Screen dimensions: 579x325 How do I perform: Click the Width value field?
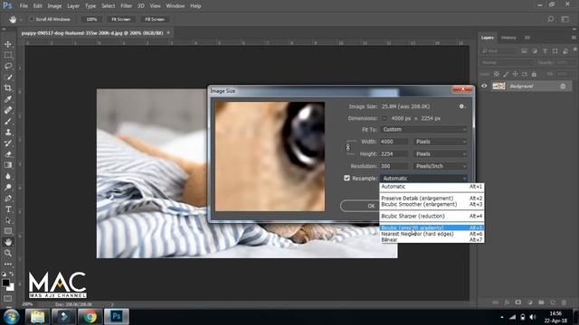394,142
